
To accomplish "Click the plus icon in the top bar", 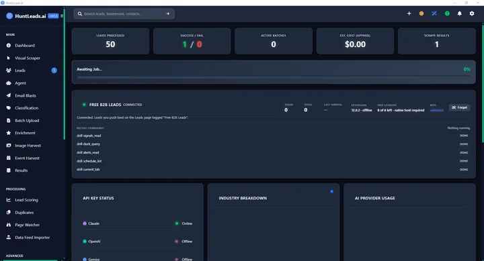I will point(409,13).
